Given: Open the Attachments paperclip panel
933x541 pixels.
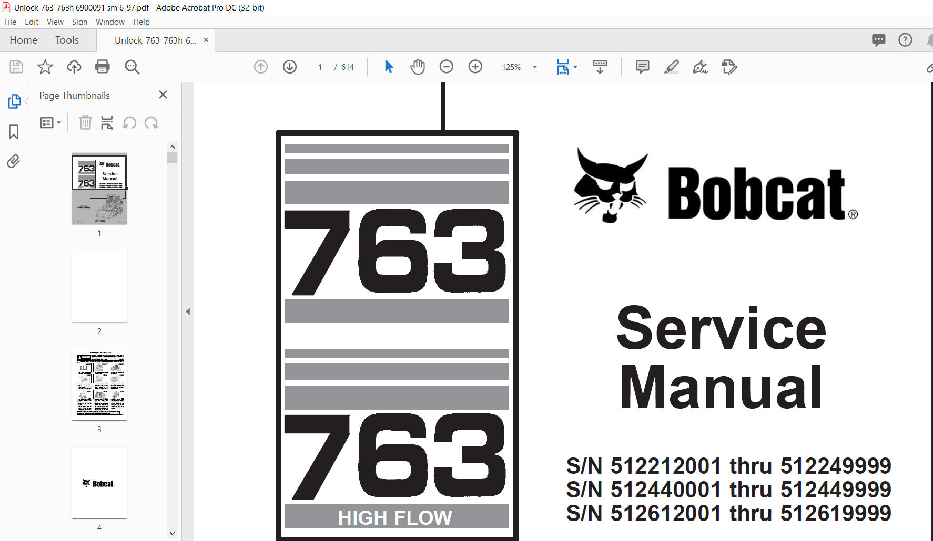Looking at the screenshot, I should (14, 161).
